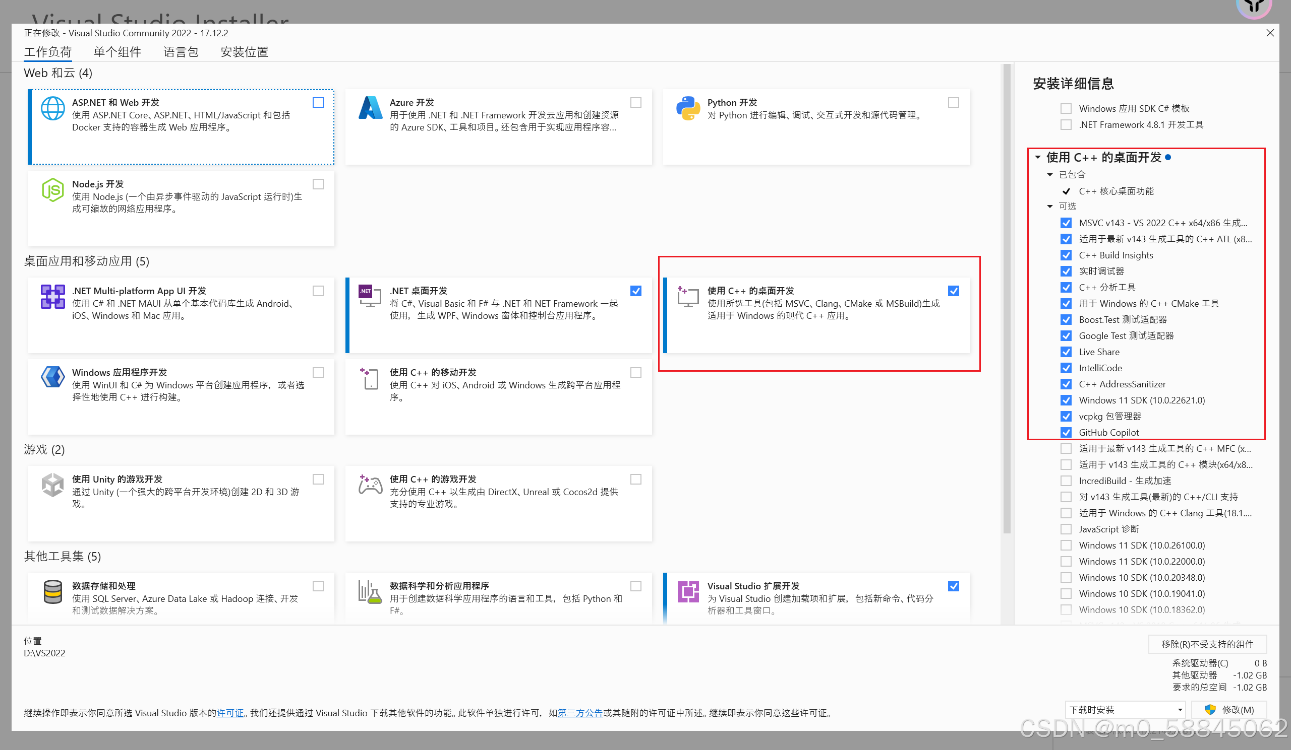Uncheck the Boost.Test test adapter
This screenshot has height=750, width=1291.
click(x=1066, y=319)
